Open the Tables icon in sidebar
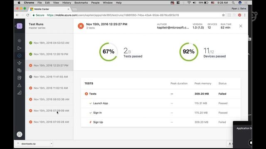The image size is (266, 149). (20, 70)
